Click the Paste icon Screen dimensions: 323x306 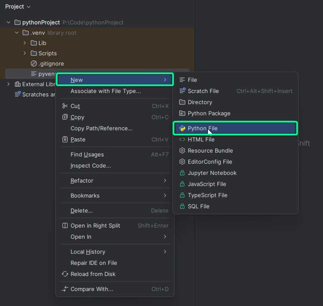65,139
